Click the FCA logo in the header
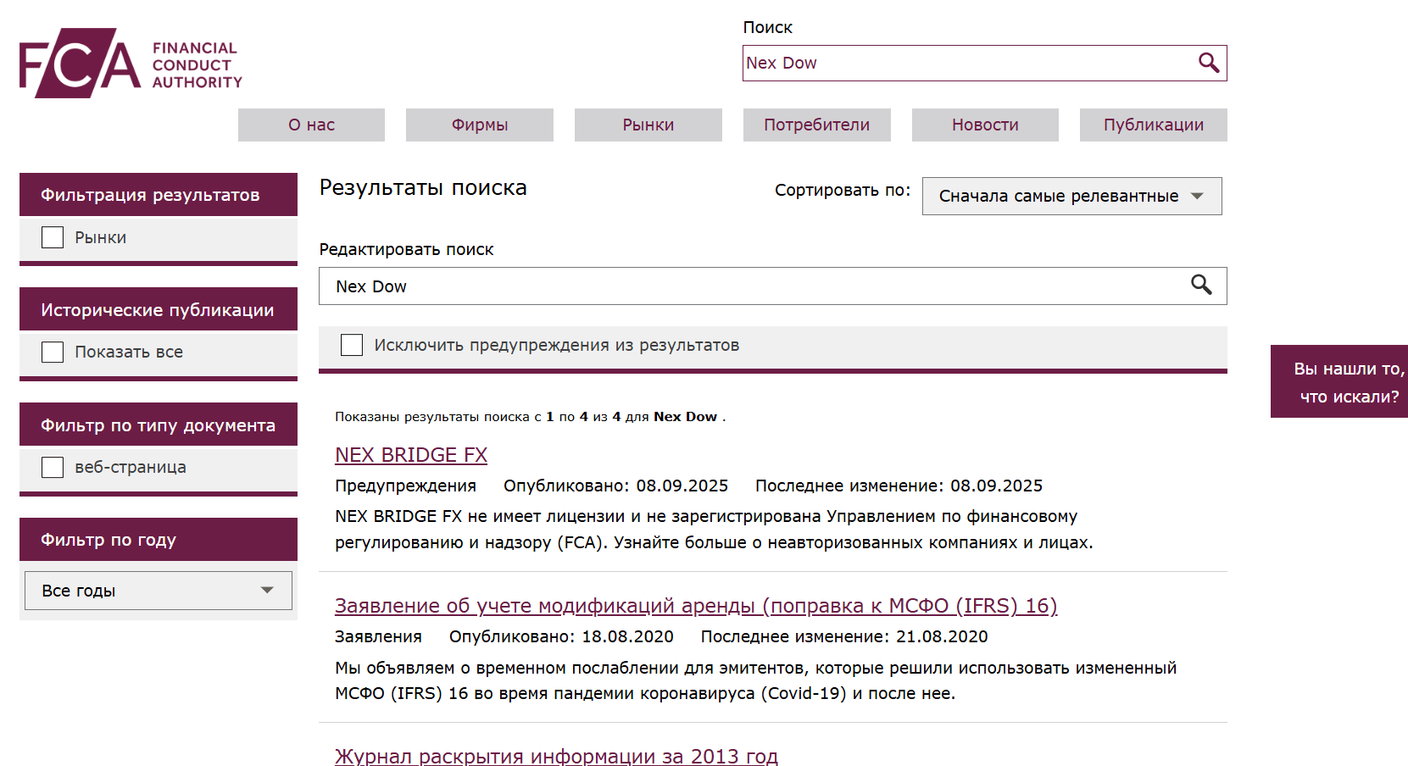This screenshot has height=766, width=1408. pos(131,64)
